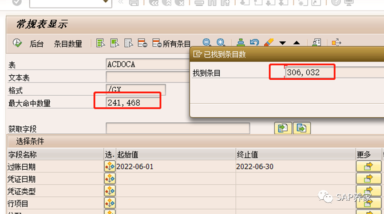Screen dimensions: 384x214
Task: Click the delete row icon before 所有条目
Action: [x=143, y=43]
